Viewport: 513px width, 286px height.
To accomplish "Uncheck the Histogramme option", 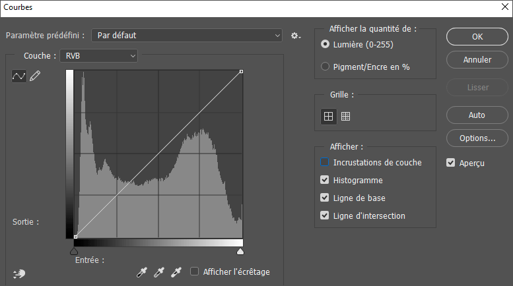I will [325, 180].
